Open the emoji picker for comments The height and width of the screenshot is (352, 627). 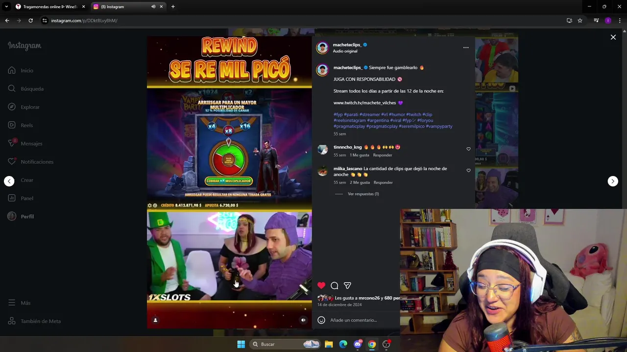click(x=321, y=320)
